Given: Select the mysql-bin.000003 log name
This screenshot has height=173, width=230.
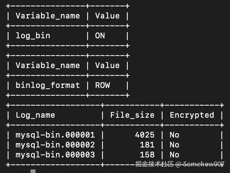Looking at the screenshot, I should pyautogui.click(x=55, y=155).
